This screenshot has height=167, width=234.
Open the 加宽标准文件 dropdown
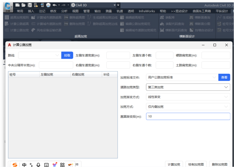click(x=182, y=77)
